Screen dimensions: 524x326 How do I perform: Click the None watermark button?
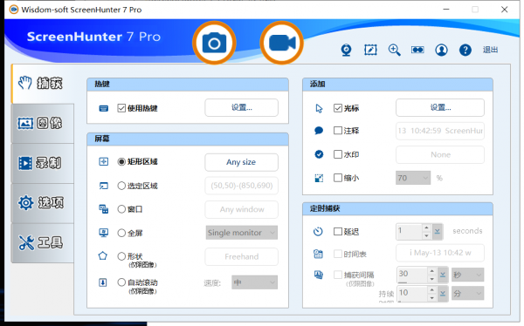[440, 154]
